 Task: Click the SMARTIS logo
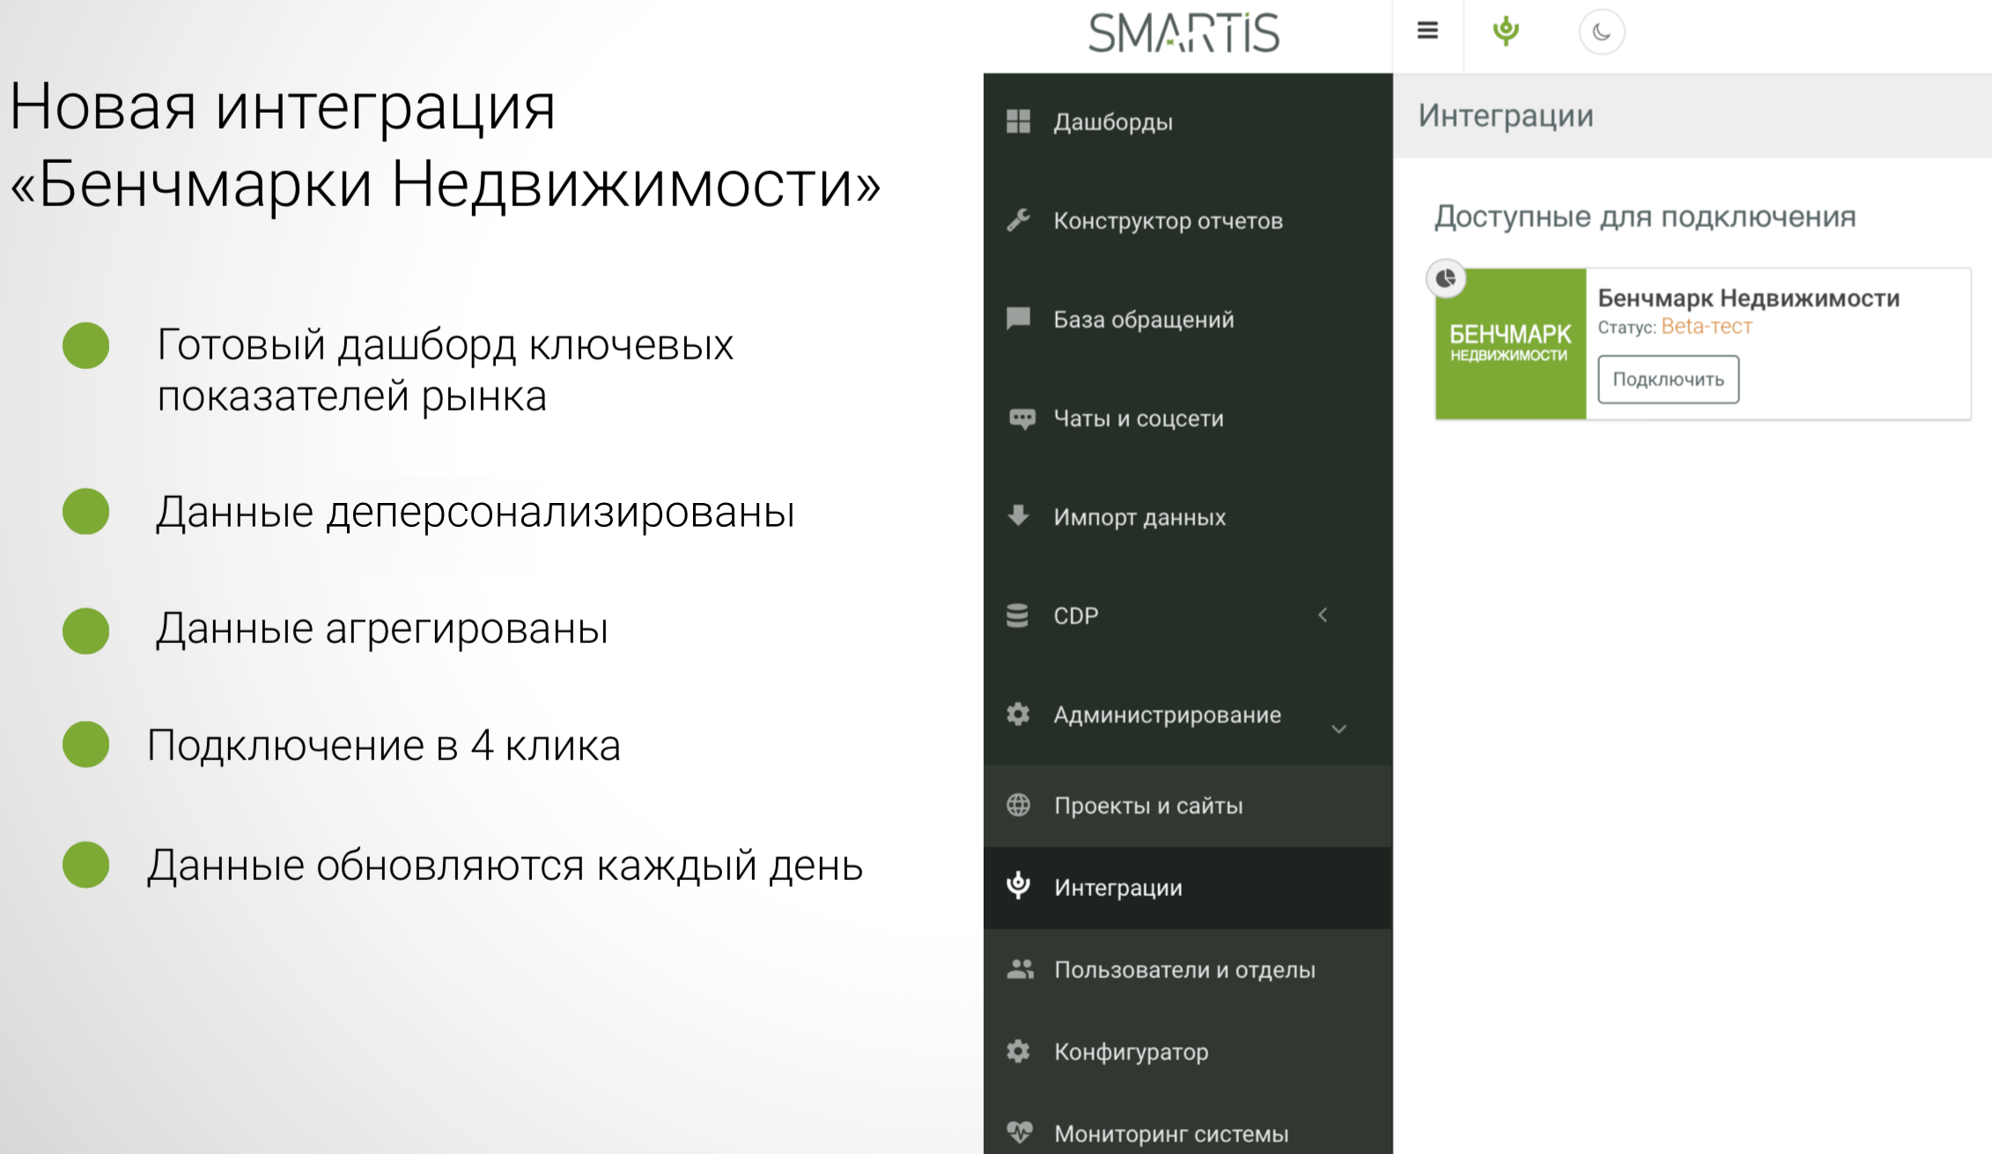[x=1184, y=33]
